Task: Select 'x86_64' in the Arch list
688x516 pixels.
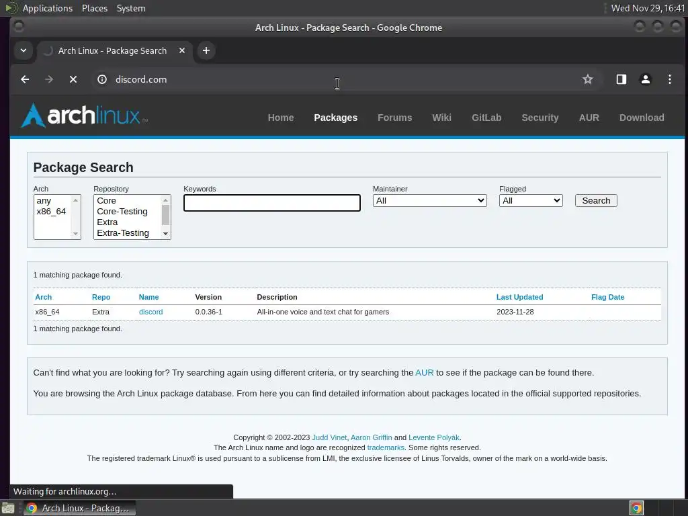Action: click(x=52, y=212)
